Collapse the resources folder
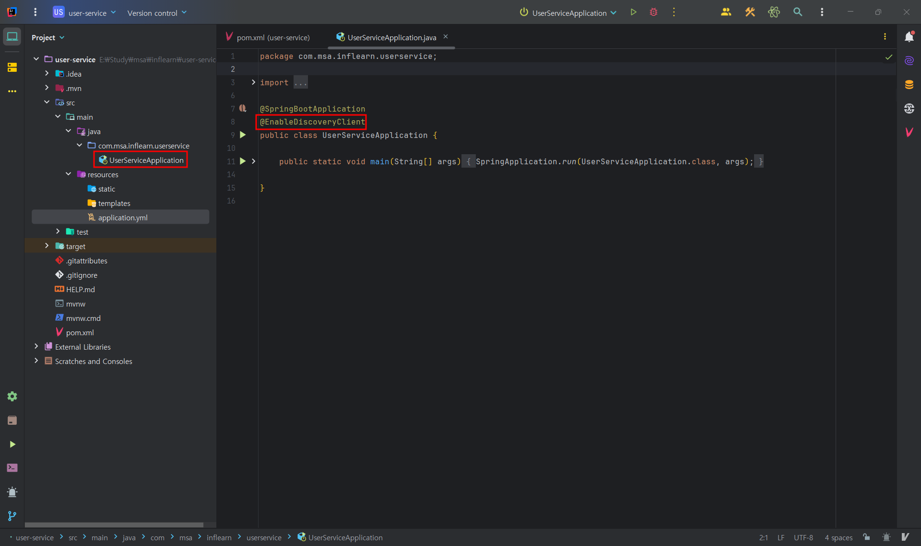This screenshot has width=921, height=546. [68, 174]
